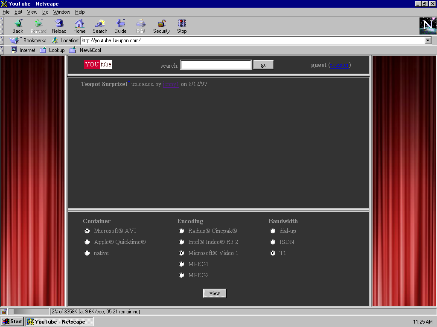437x327 pixels.
Task: Select Apple Quicktime container option
Action: click(87, 242)
